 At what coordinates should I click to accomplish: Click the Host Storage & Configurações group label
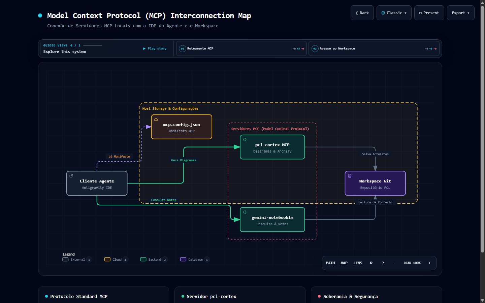(170, 109)
